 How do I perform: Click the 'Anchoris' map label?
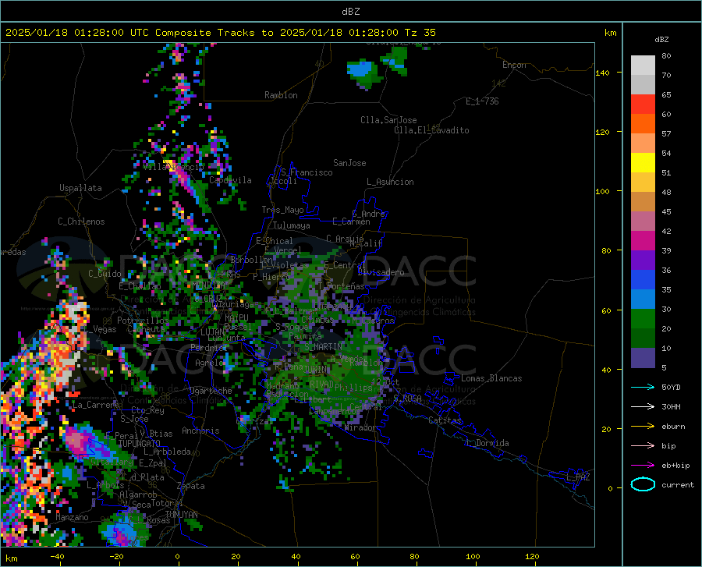point(200,431)
